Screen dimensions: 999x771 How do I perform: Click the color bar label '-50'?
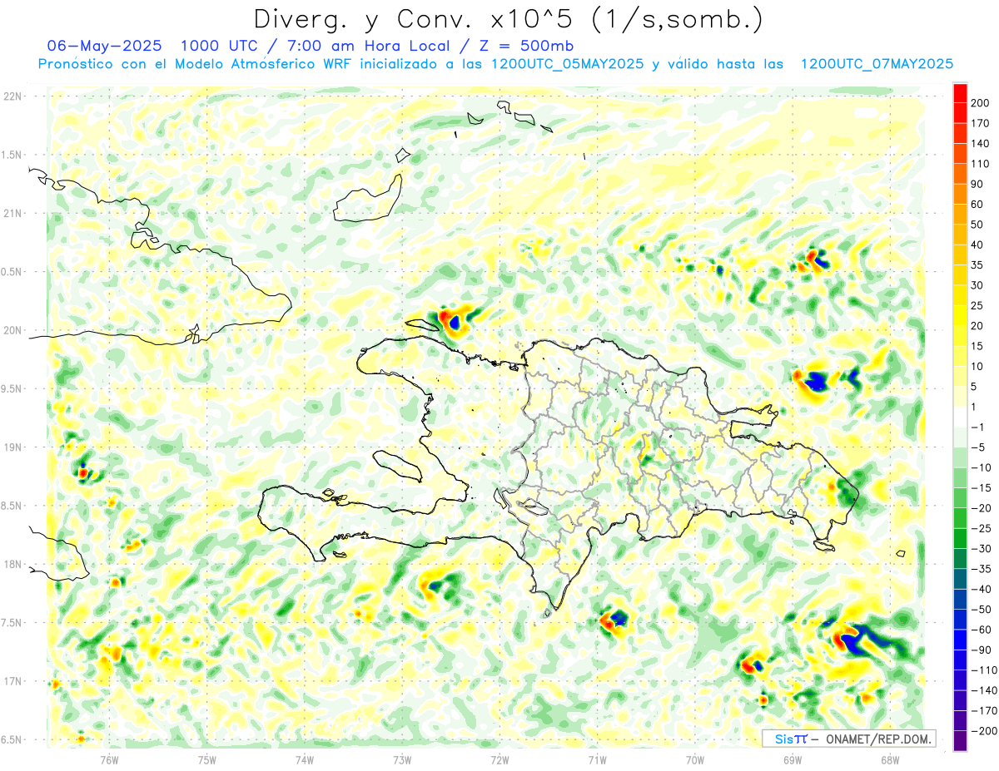tap(982, 610)
